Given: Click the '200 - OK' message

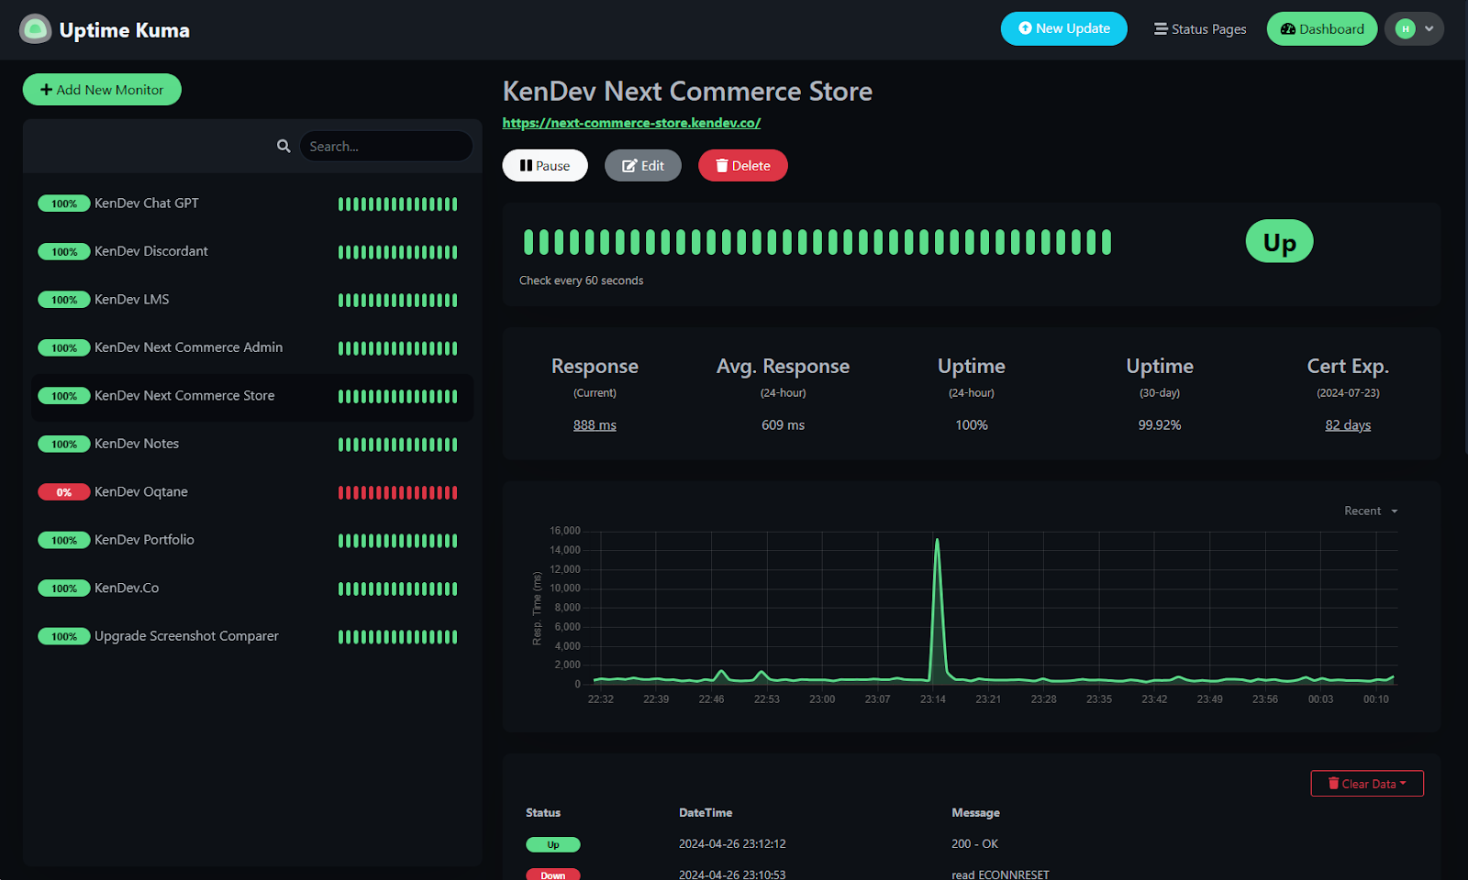Looking at the screenshot, I should [x=974, y=844].
